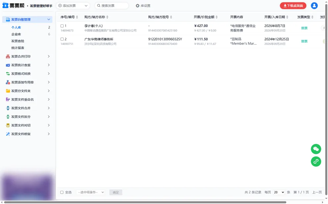Click the invoice number 14694673
Viewport: 328px width, 204px height.
(67, 30)
